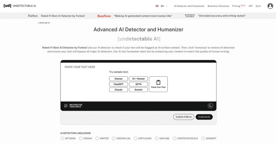Image resolution: width=276 pixels, height=144 pixels.
Task: Click the dotted grid status icon
Action: click(66, 106)
